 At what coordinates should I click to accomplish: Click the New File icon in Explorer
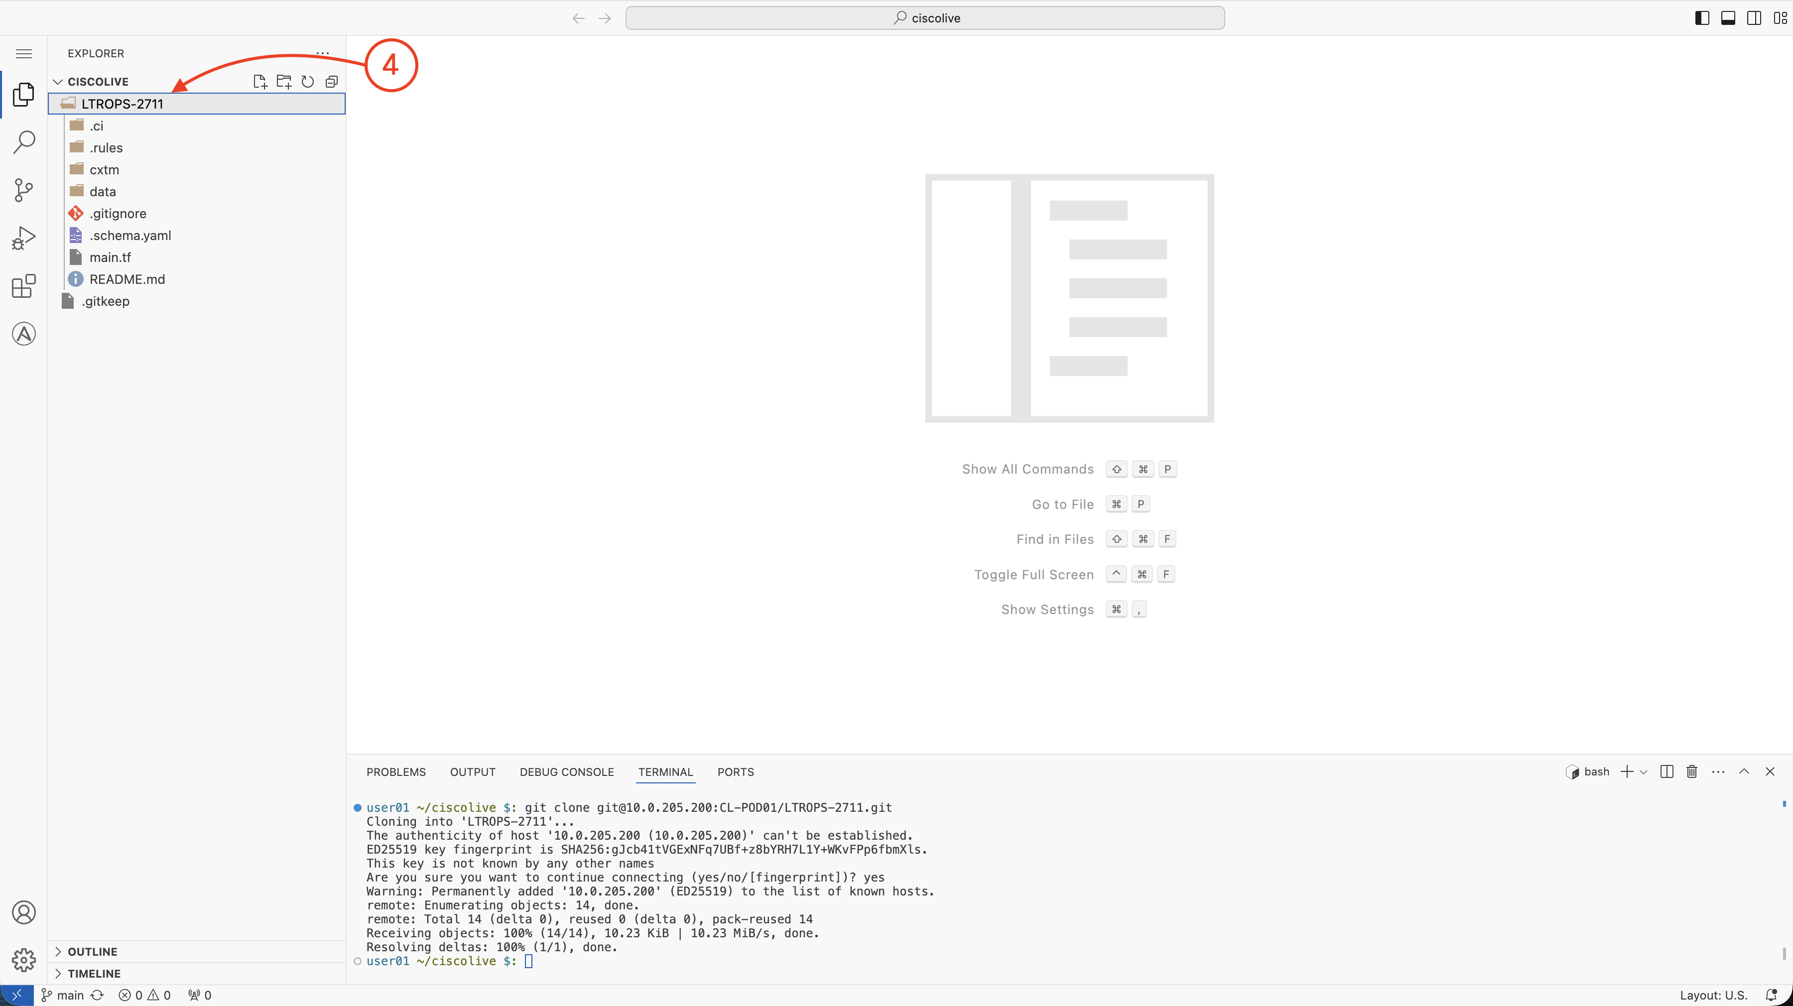coord(259,82)
